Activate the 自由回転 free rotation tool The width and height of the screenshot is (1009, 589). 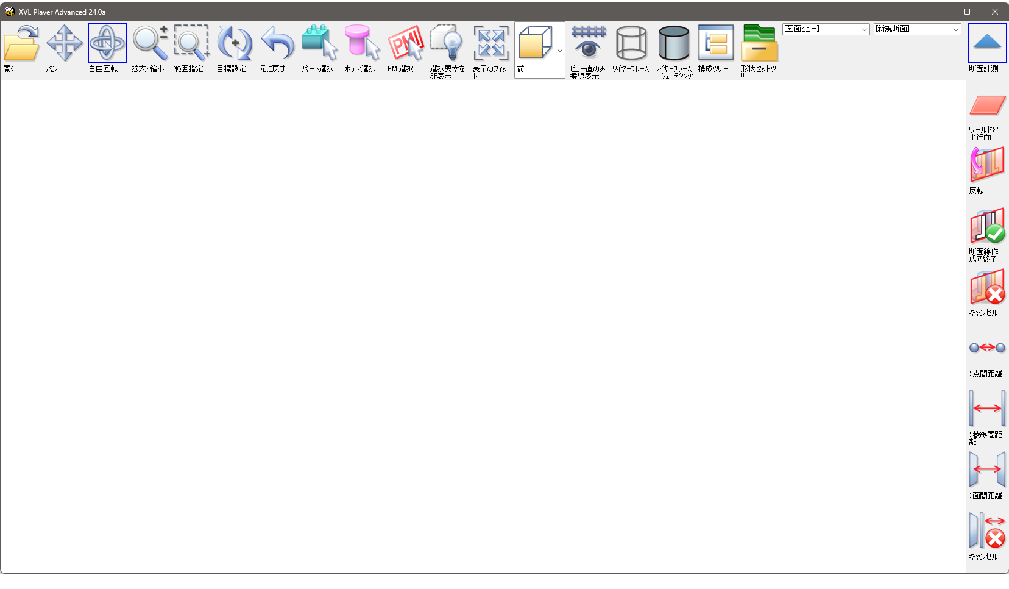(x=107, y=43)
